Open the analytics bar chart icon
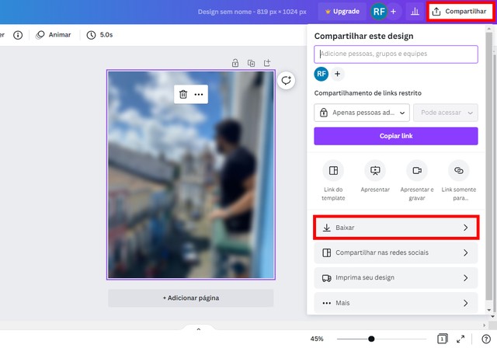This screenshot has height=348, width=497. click(415, 12)
